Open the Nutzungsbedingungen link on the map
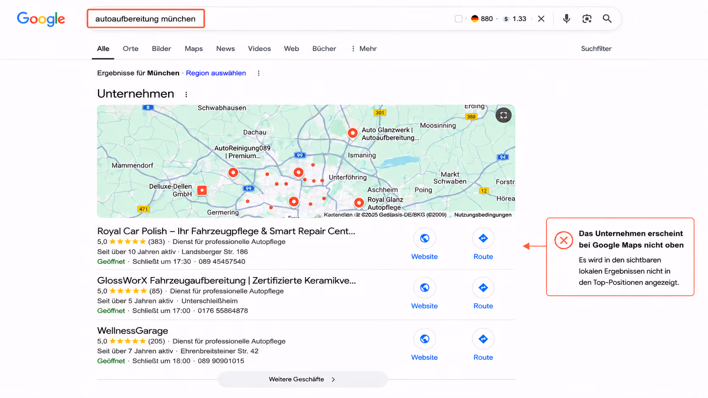Screen dimensions: 708x398 click(483, 214)
